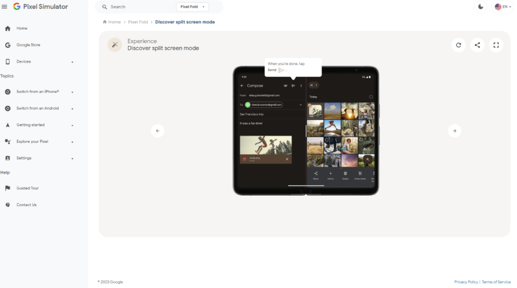Viewport: 517px width, 288px height.
Task: Tap the Send icon in Compose
Action: (293, 85)
